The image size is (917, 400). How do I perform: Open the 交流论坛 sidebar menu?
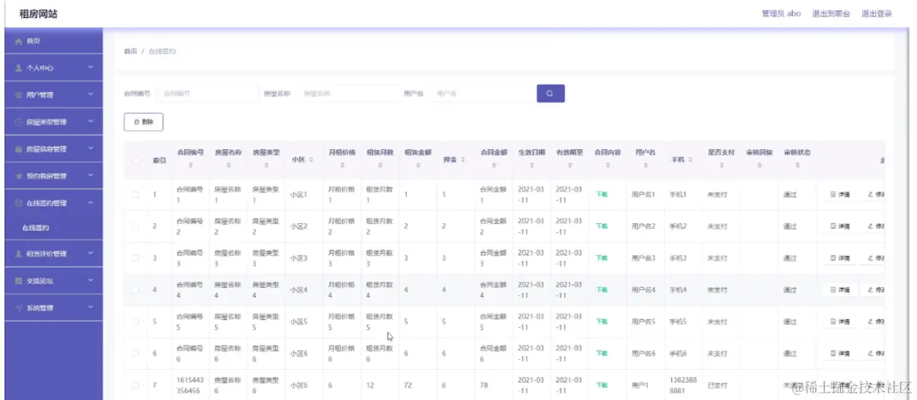(x=51, y=280)
